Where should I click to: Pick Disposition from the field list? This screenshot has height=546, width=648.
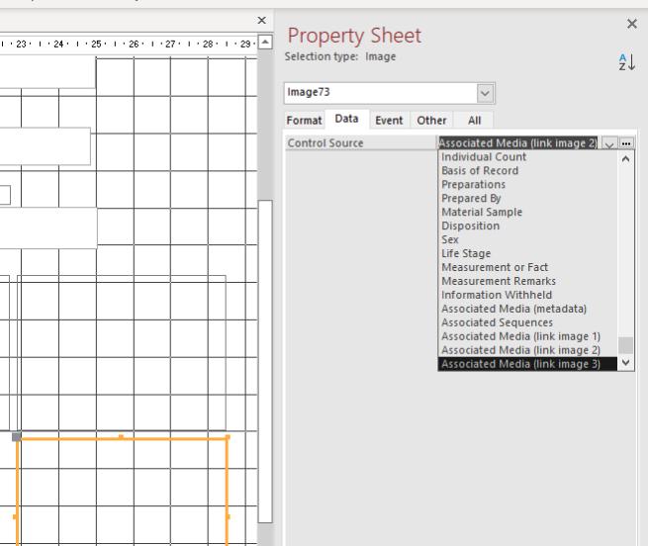click(x=527, y=226)
